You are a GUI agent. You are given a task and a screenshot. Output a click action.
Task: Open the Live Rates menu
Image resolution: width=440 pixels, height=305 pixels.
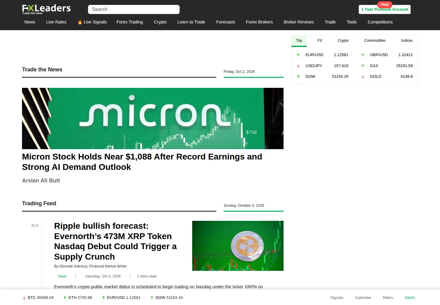[56, 22]
